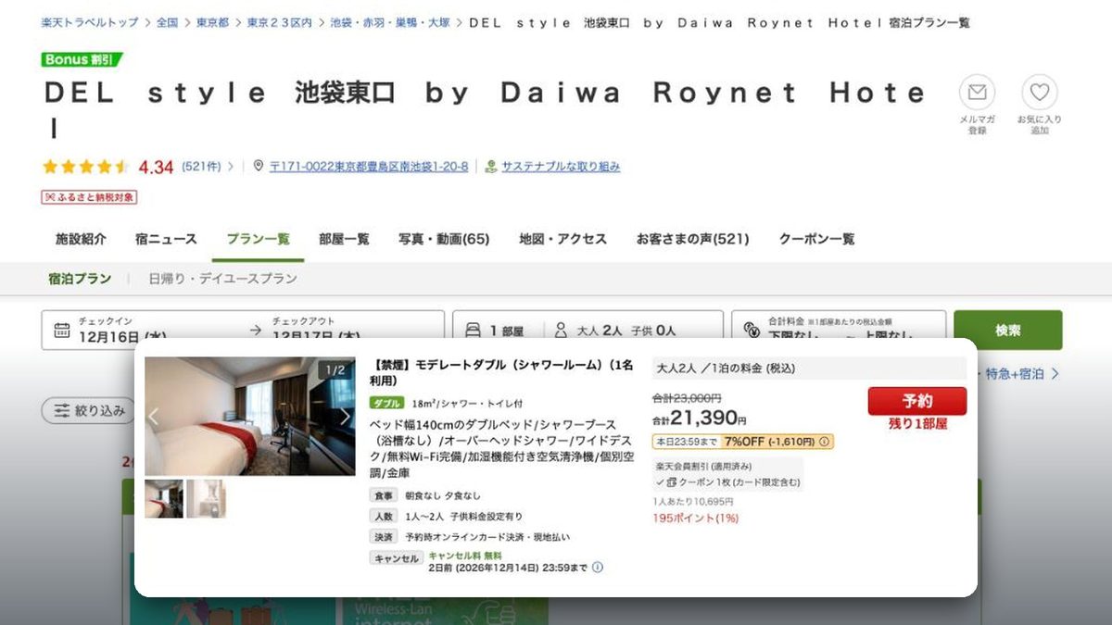
Task: Select the first room thumbnail with red bed
Action: (164, 498)
